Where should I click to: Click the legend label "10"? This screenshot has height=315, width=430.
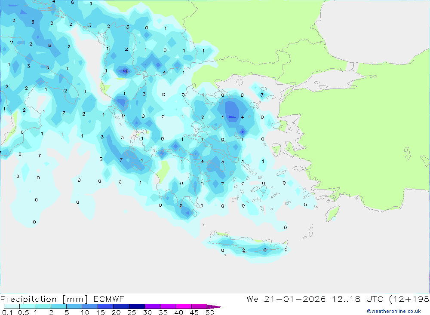[85, 312]
